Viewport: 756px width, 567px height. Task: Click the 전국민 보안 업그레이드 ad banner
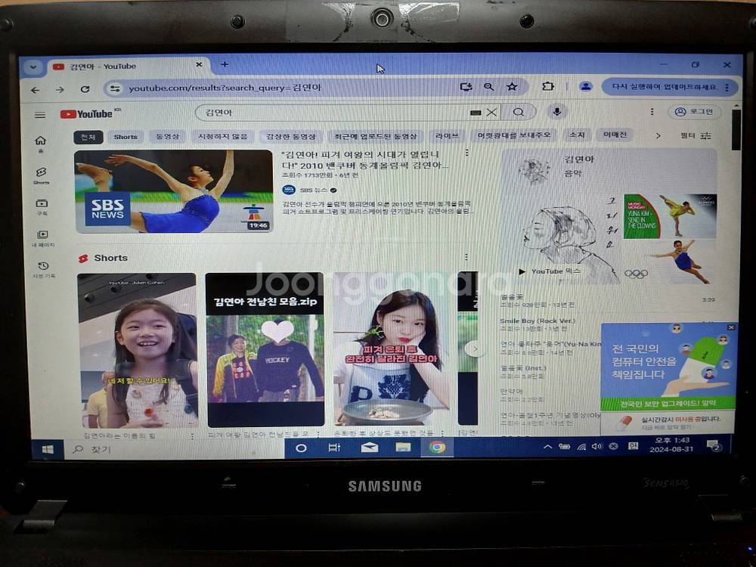668,404
